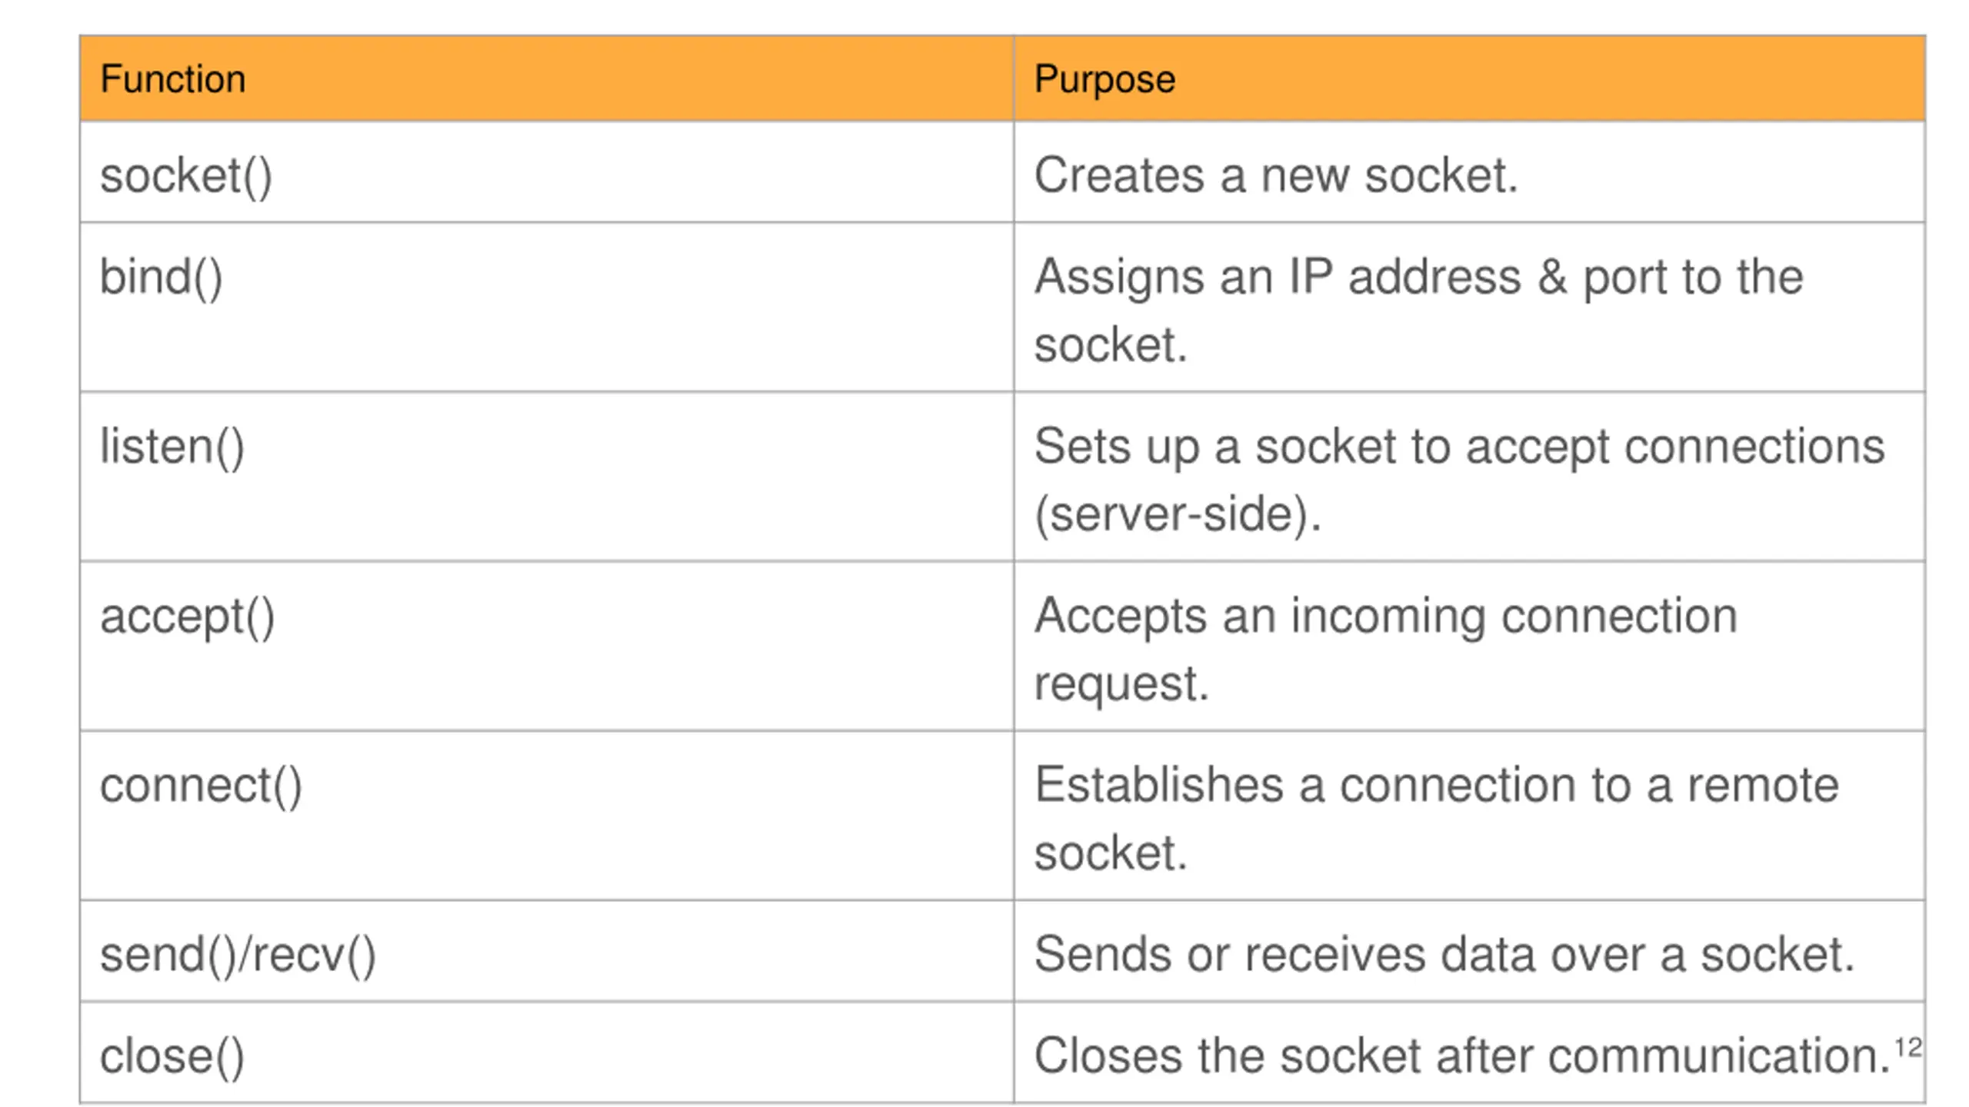Click the Purpose column header

tap(1469, 78)
